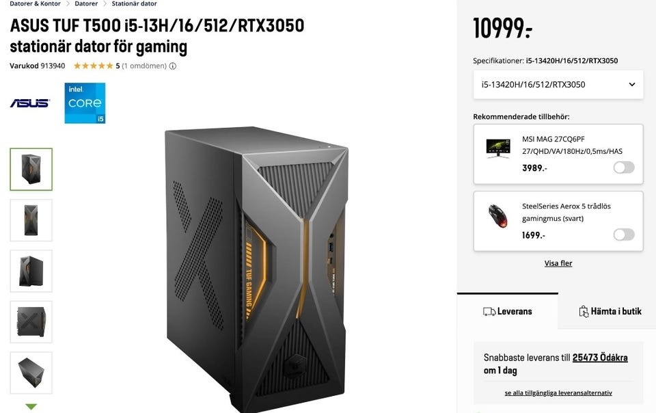Image resolution: width=656 pixels, height=413 pixels.
Task: Open the Stationär dator breadcrumb
Action: [135, 3]
